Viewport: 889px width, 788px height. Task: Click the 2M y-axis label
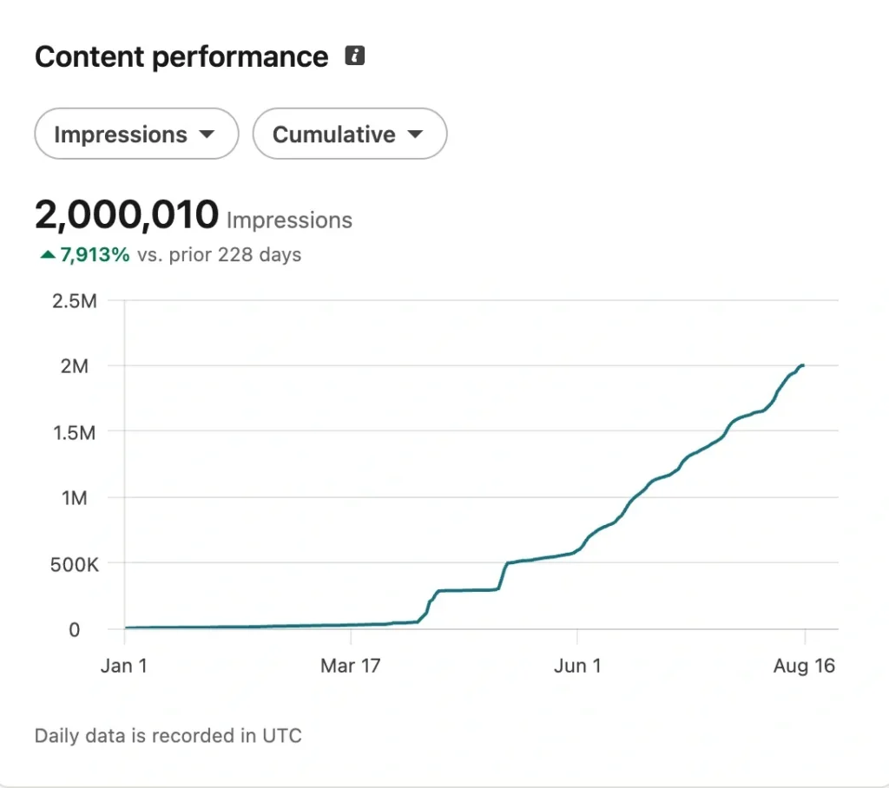(x=75, y=366)
